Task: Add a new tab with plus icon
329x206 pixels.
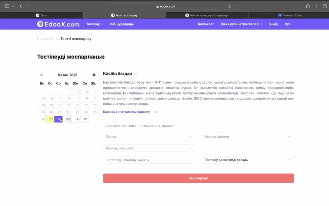Action: (x=316, y=6)
